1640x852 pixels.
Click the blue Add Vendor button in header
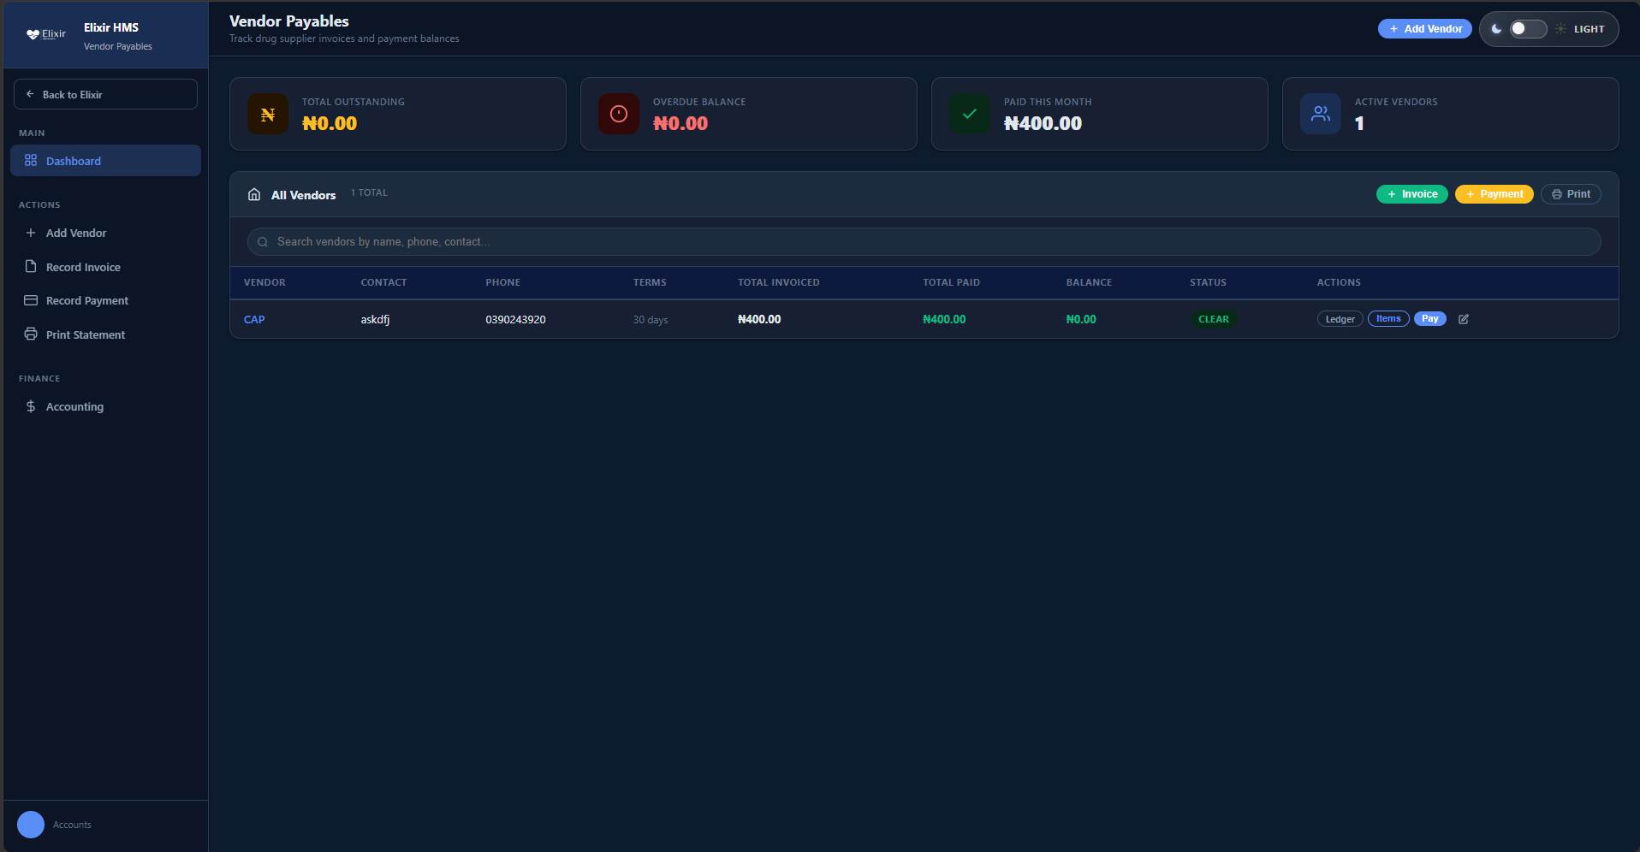pos(1425,29)
